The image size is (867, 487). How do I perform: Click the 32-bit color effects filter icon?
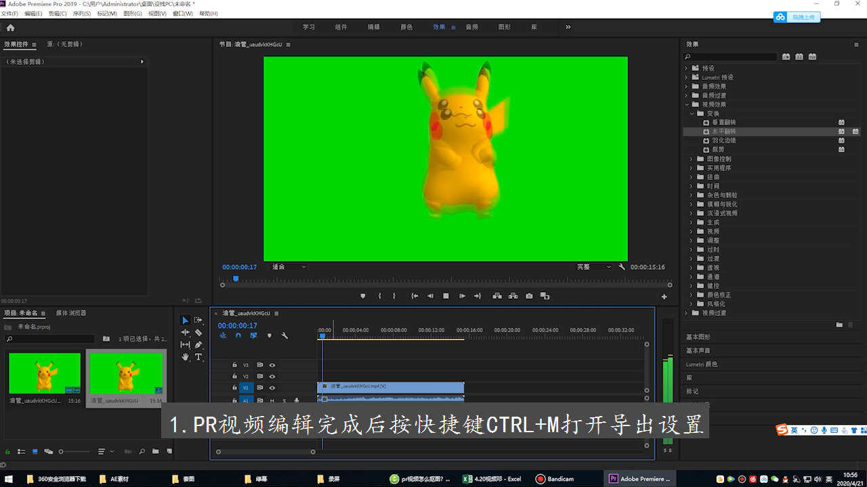[799, 57]
